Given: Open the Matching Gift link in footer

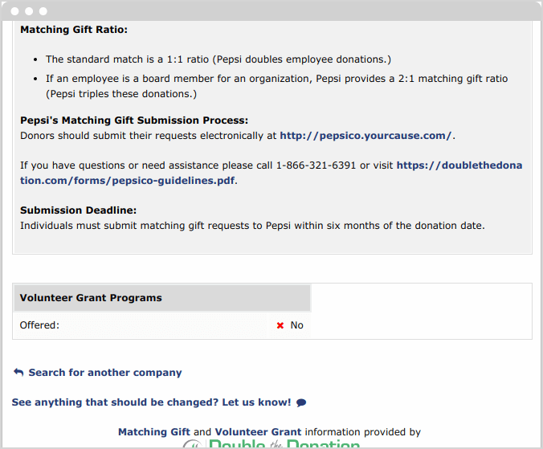Looking at the screenshot, I should coord(154,432).
